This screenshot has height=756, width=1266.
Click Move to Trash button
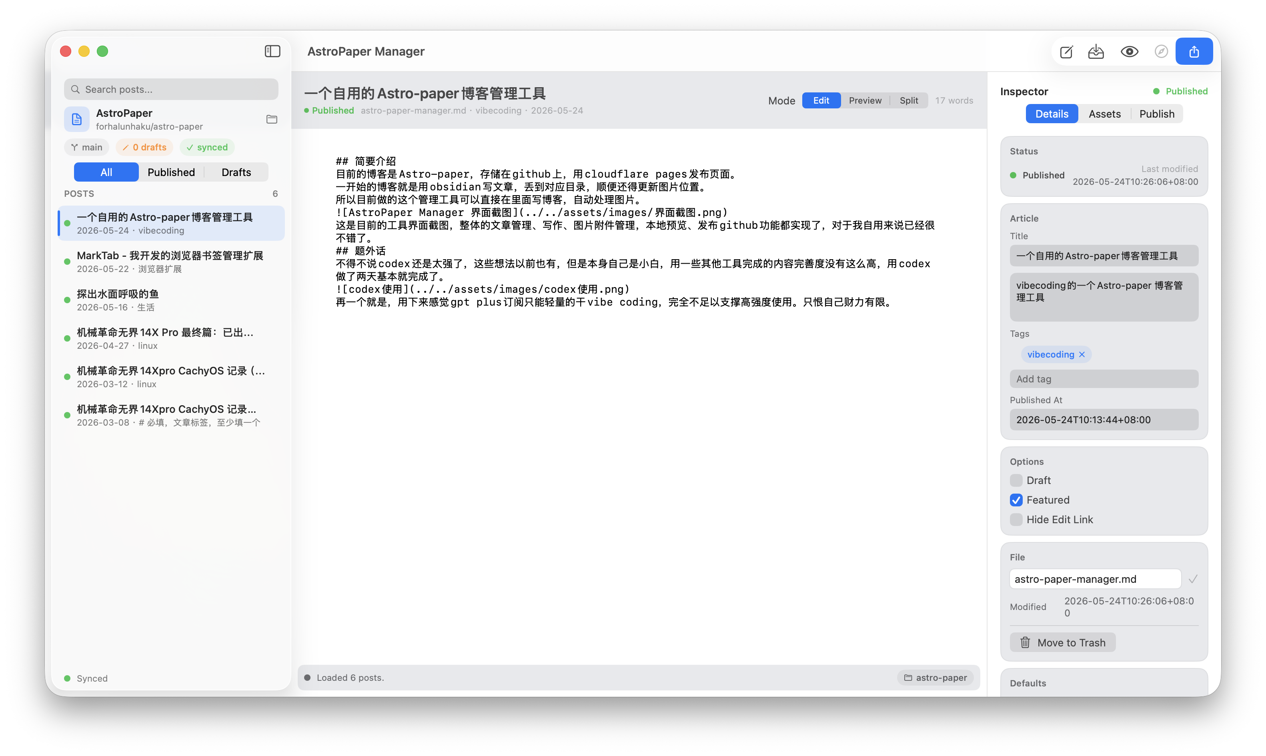(1062, 643)
